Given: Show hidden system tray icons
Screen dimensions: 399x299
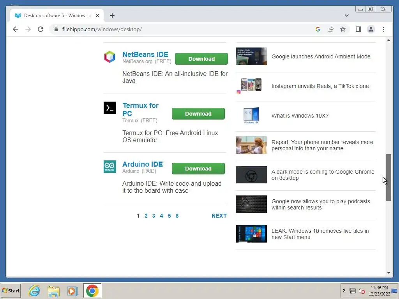Looking at the screenshot, I should (x=344, y=290).
